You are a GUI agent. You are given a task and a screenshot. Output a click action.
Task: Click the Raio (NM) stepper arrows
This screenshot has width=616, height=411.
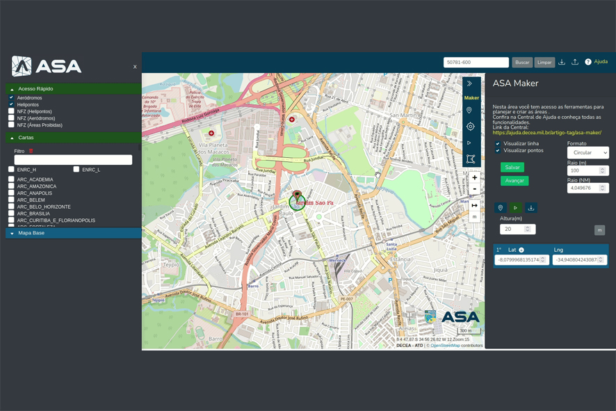602,188
